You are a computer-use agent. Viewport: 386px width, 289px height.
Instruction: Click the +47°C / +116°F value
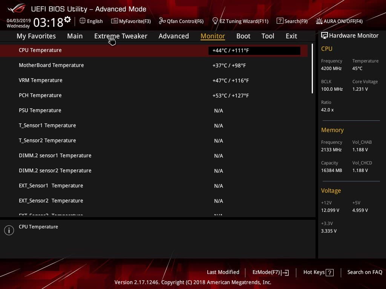tap(231, 81)
